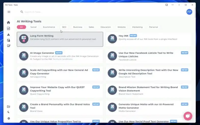Focus the Search AI Tools field
The image size is (200, 125).
coord(33,12)
